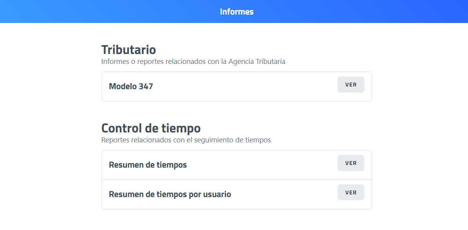Click the Informes page title
Screen dimensions: 468x230
click(237, 12)
